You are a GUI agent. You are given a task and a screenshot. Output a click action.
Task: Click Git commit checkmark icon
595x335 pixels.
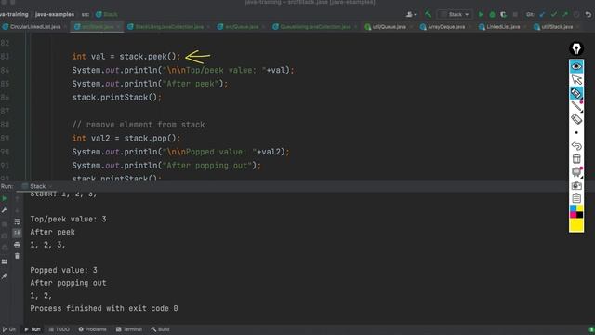coord(554,15)
